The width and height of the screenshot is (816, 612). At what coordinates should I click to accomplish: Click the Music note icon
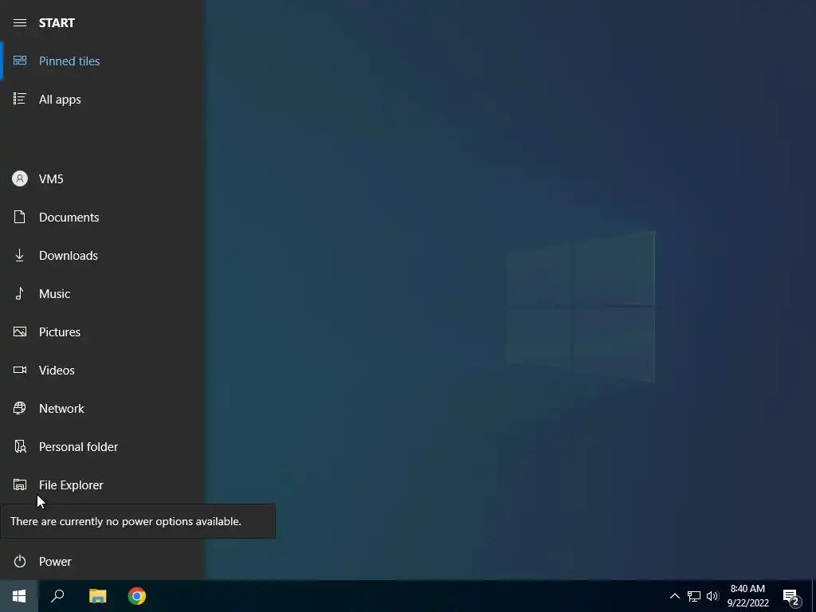pos(20,293)
